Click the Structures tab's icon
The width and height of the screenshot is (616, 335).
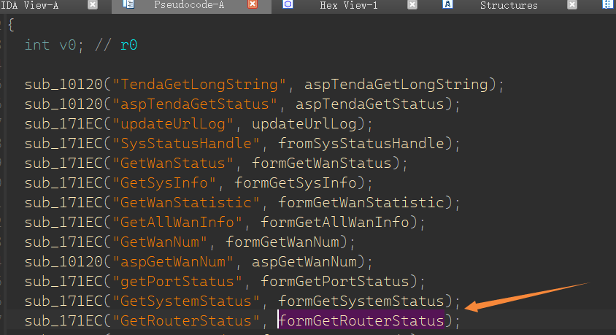[448, 5]
